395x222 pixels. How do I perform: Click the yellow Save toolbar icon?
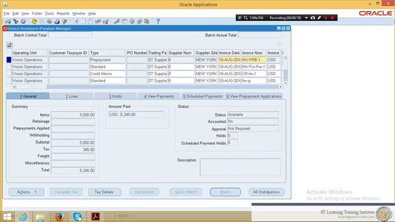pos(34,22)
